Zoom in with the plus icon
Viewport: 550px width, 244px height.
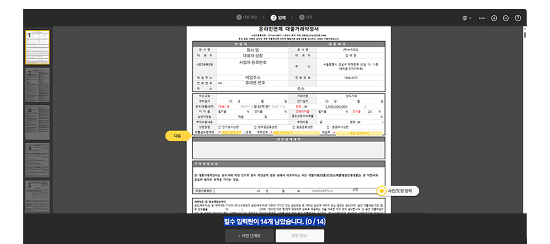coord(494,18)
